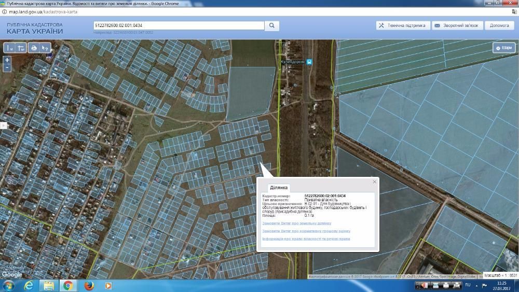
Task: Click the Приватна власність ownership value
Action: pos(321,200)
